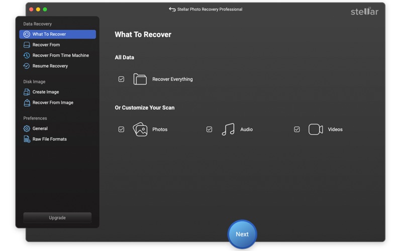Click the All Data heading
This screenshot has height=251, width=402.
tap(124, 57)
